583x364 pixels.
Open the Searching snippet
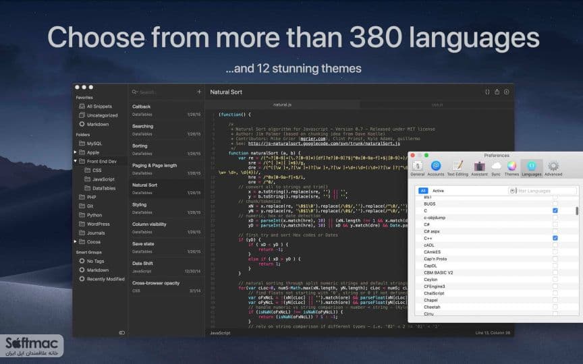[166, 130]
